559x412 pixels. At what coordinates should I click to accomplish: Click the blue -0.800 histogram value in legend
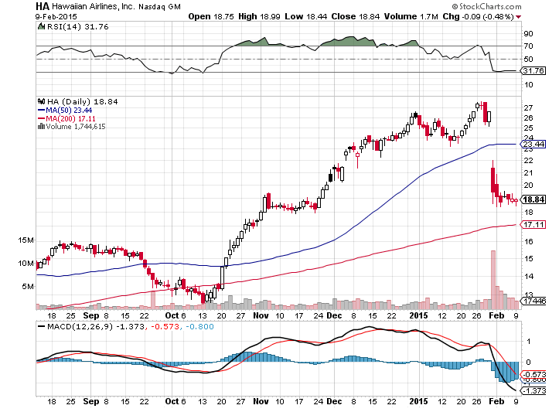point(199,327)
